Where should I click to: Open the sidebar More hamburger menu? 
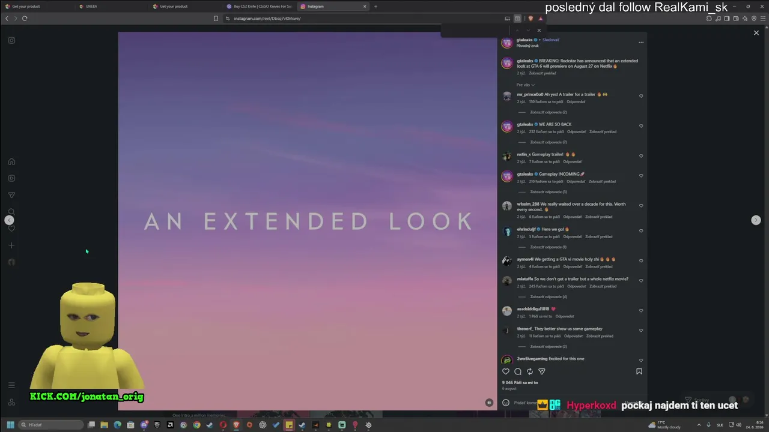tap(11, 385)
